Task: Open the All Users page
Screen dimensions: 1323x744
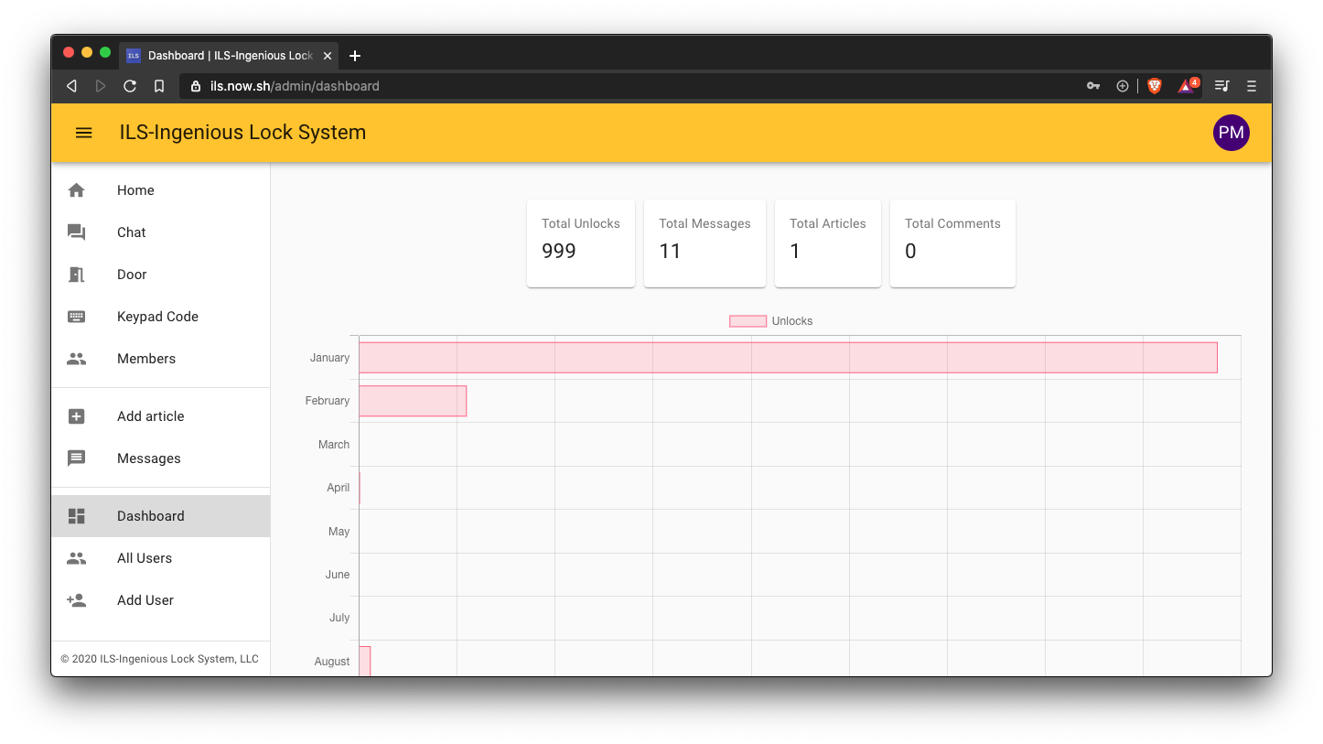Action: [144, 557]
